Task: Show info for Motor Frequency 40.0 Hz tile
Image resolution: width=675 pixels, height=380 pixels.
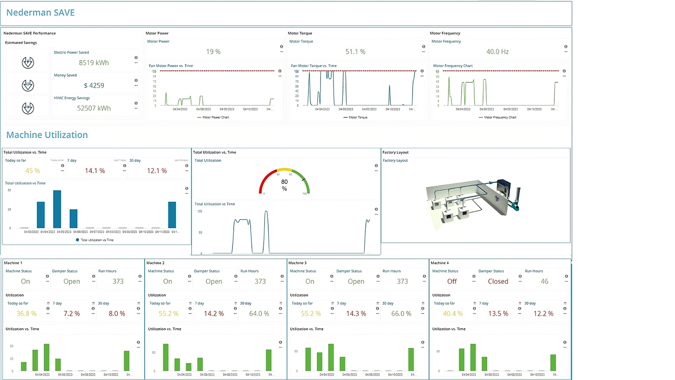Action: point(566,47)
